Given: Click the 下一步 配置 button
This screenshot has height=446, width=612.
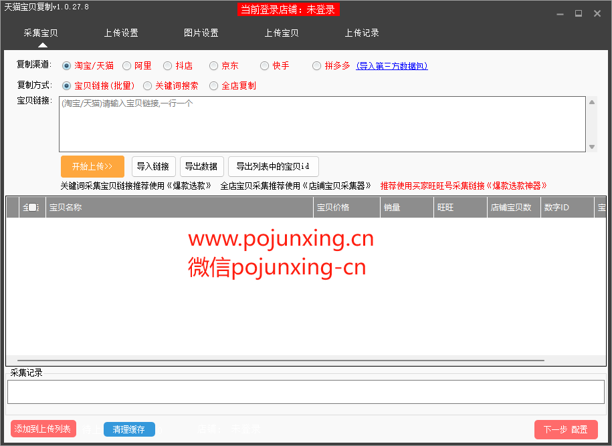Looking at the screenshot, I should coord(566,429).
